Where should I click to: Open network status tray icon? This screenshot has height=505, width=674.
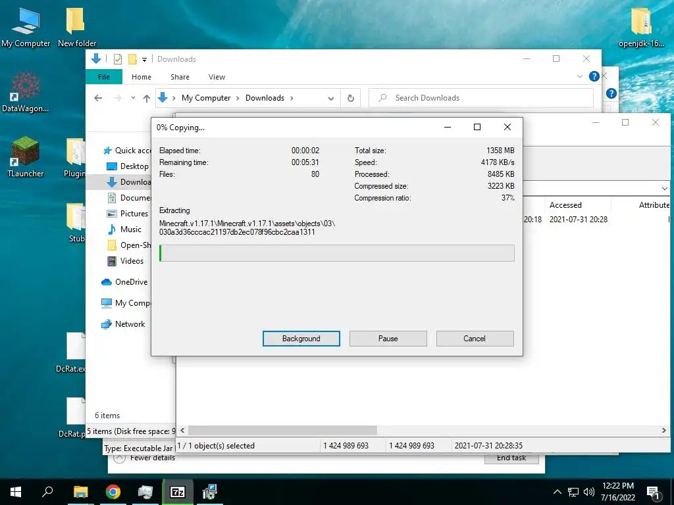tap(573, 492)
